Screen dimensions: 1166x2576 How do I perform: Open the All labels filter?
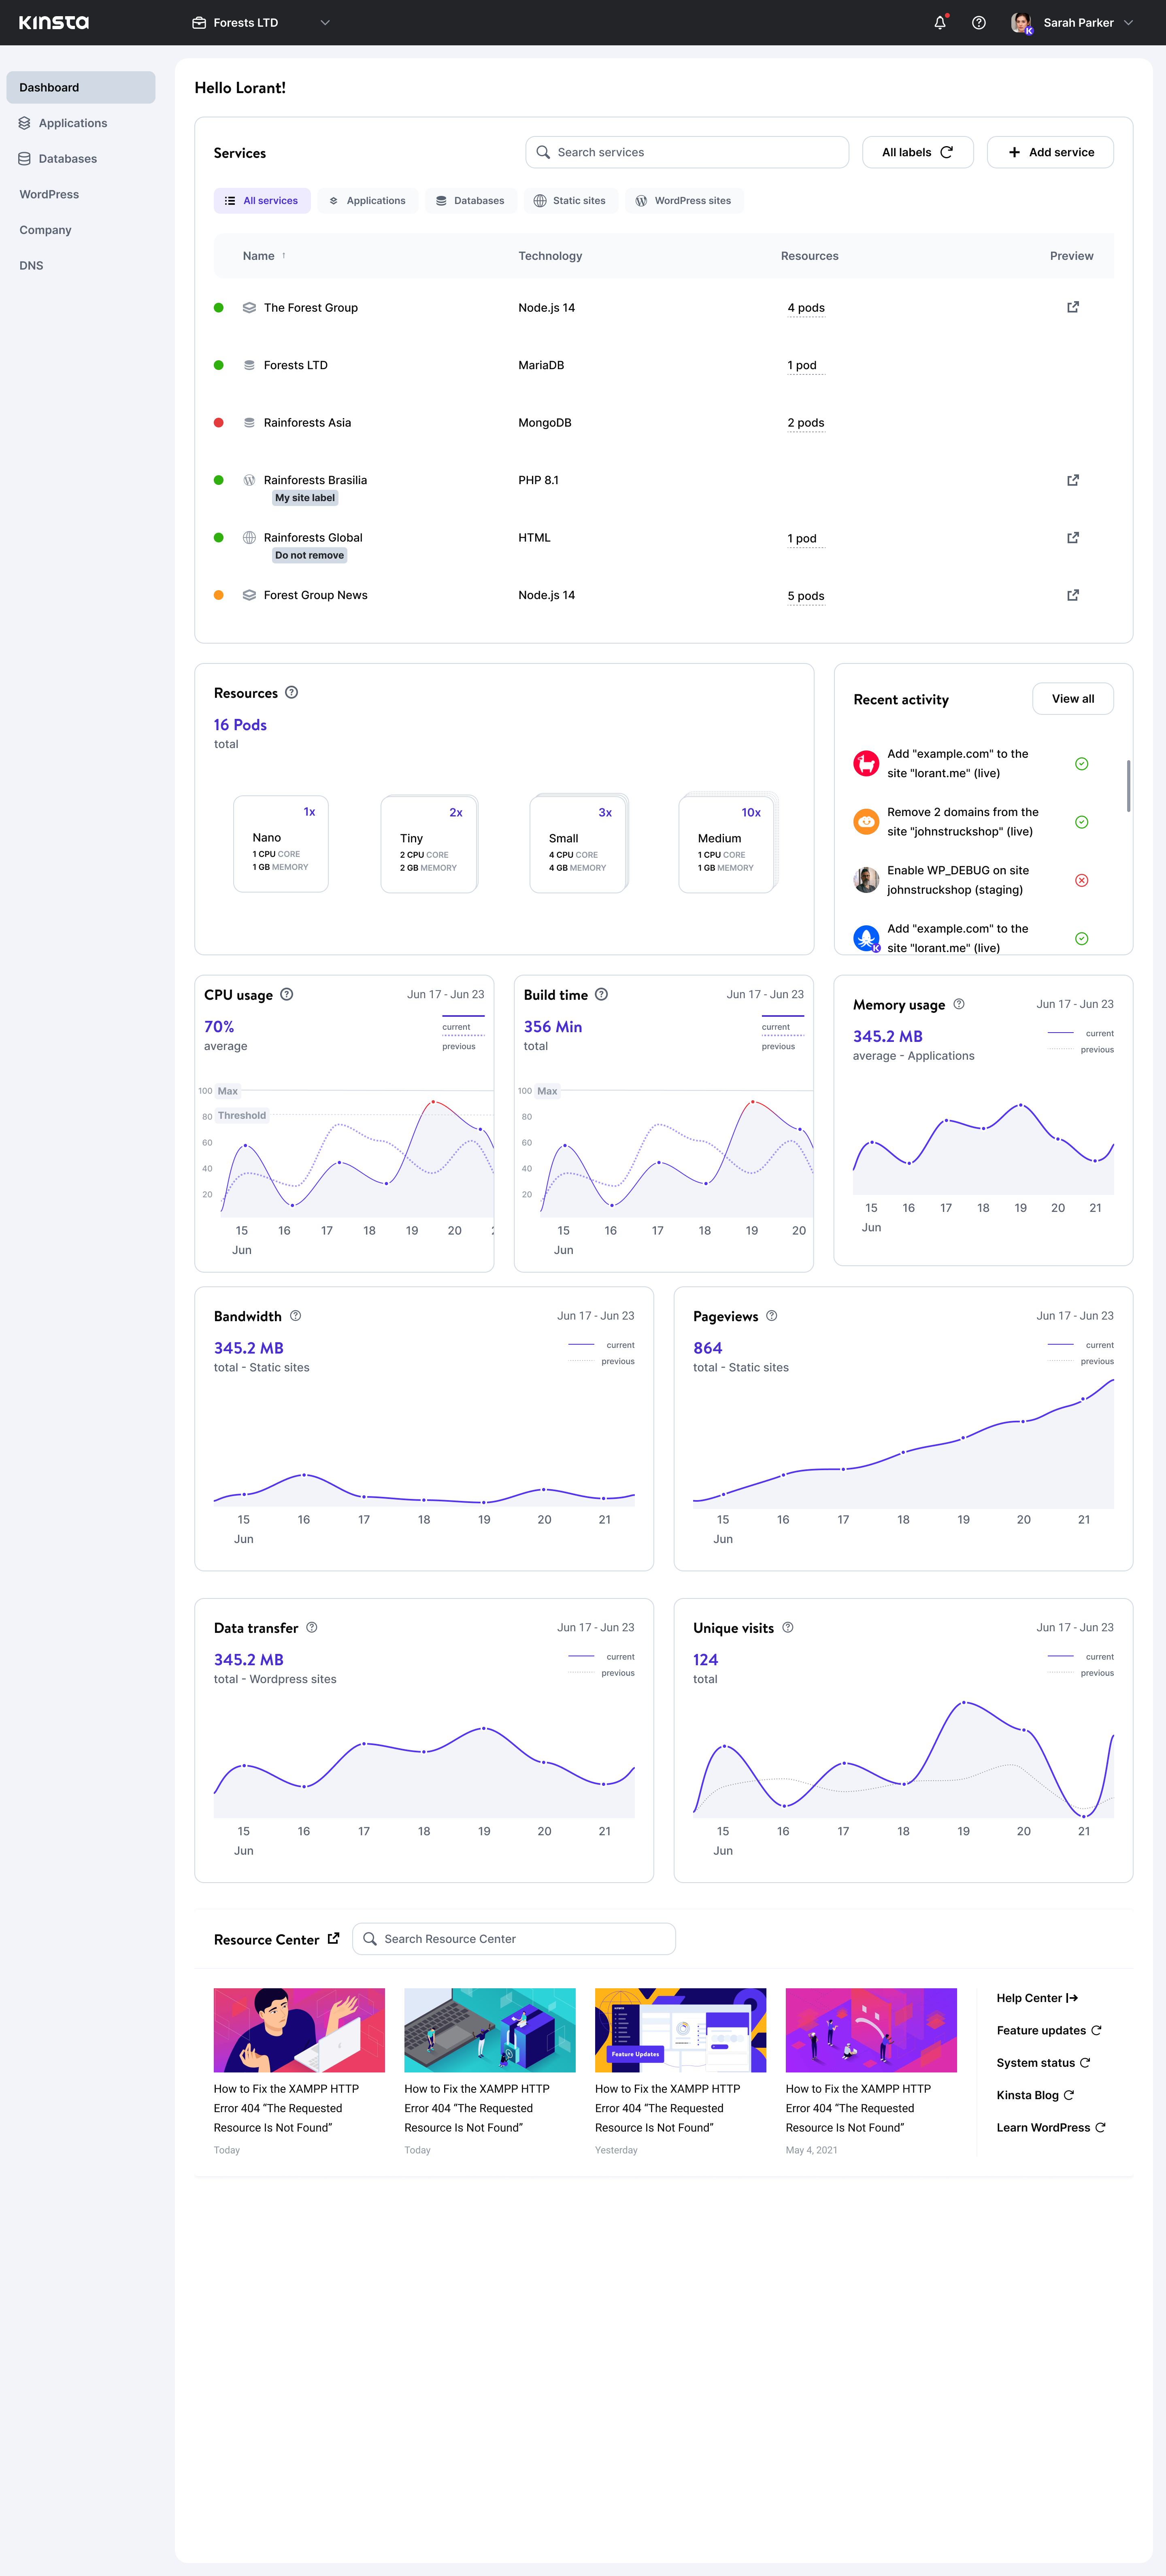tap(918, 152)
